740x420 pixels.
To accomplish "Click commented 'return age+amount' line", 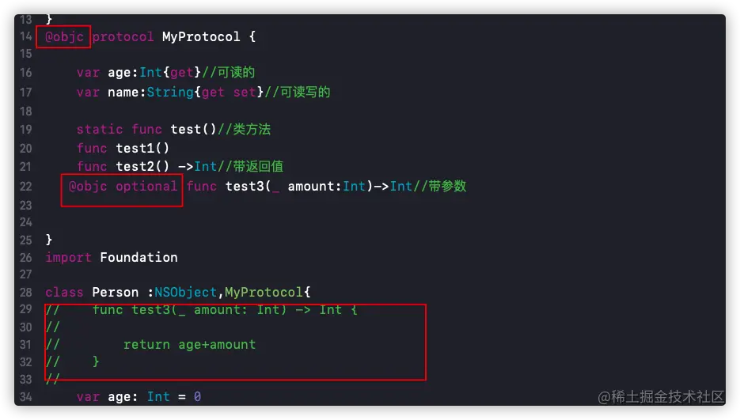I will [x=189, y=345].
